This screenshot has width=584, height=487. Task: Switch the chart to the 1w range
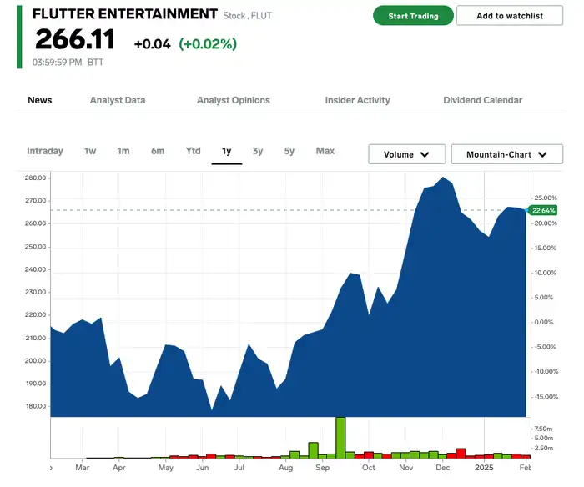coord(90,151)
